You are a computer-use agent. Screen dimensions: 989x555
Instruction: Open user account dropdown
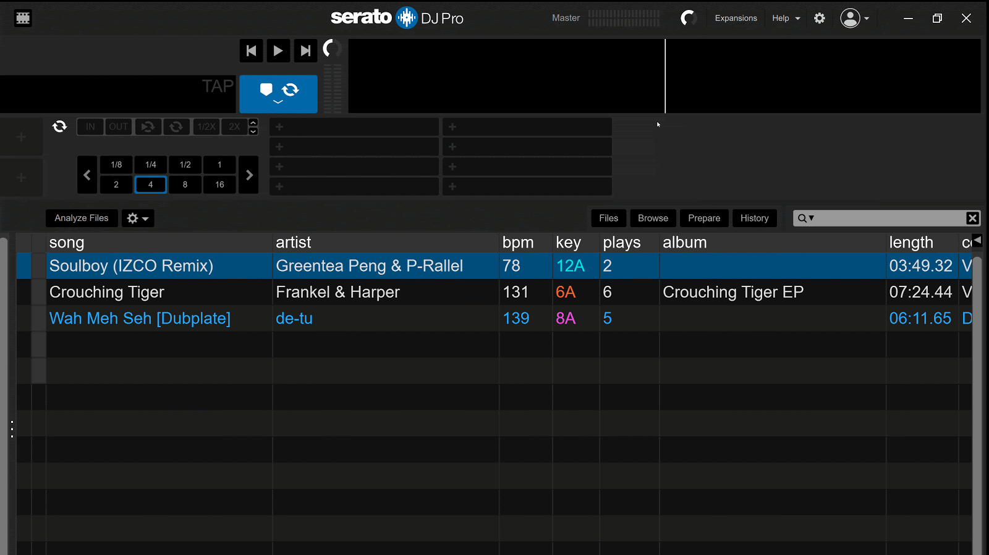(x=855, y=18)
